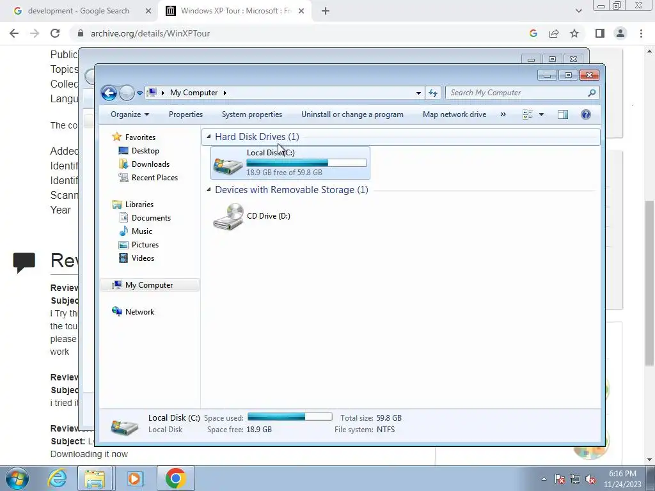Click the Space used bar in details pane
This screenshot has width=655, height=491.
[290, 417]
